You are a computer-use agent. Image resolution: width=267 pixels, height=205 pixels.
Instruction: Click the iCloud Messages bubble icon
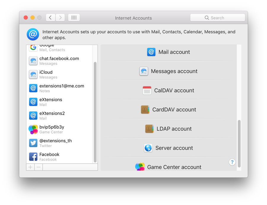click(x=33, y=75)
